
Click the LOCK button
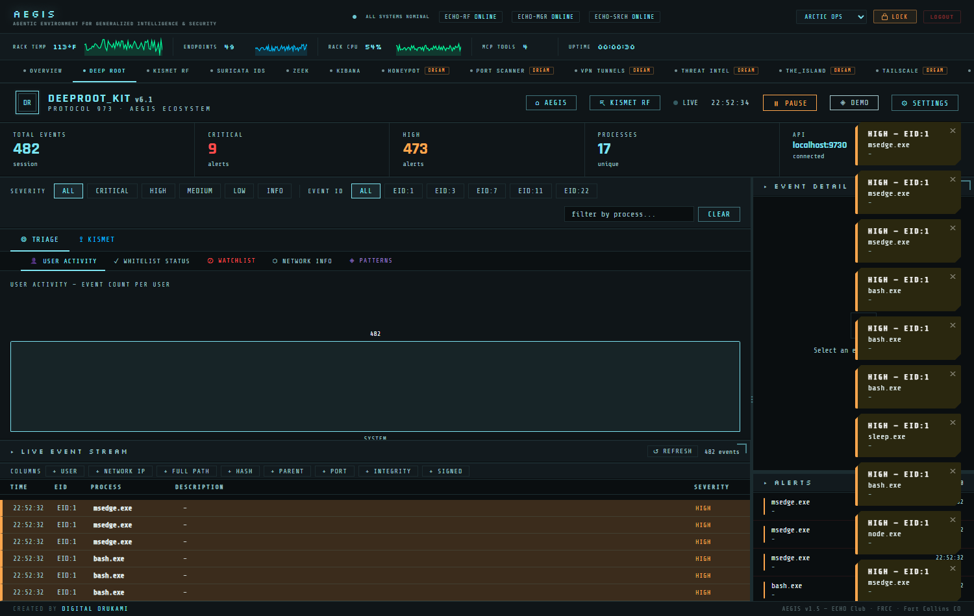click(x=895, y=17)
